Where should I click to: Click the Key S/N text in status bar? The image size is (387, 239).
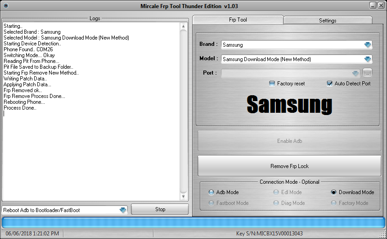[269, 233]
